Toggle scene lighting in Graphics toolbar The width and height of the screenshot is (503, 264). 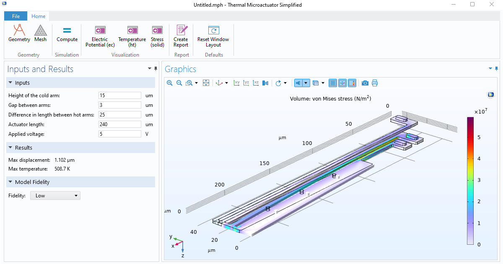click(299, 83)
